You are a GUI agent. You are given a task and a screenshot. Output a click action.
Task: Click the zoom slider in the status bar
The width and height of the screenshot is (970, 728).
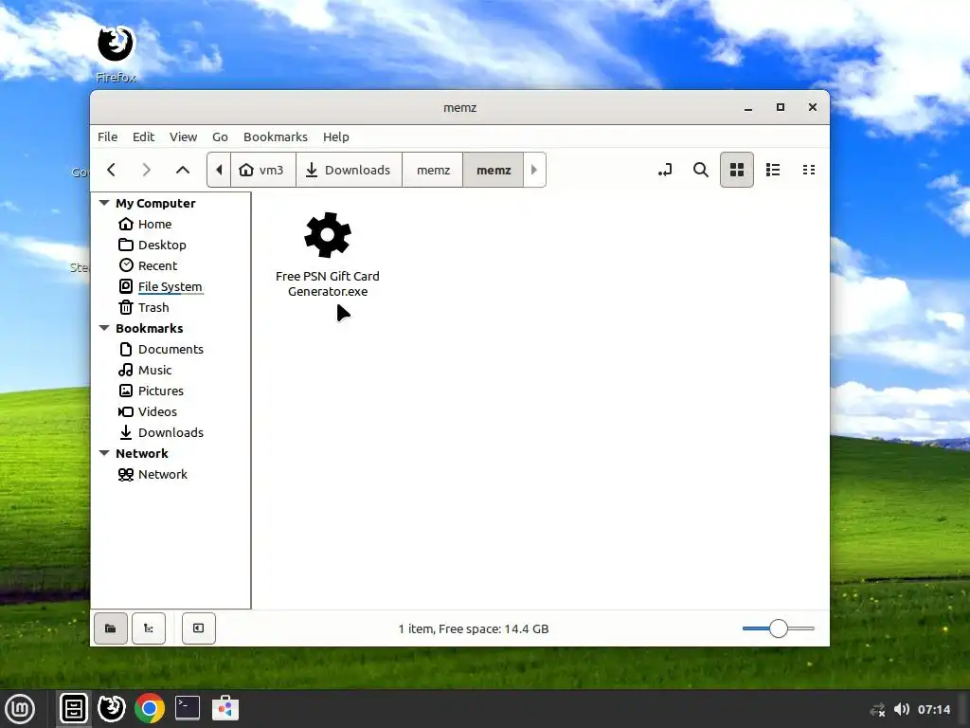click(x=779, y=628)
